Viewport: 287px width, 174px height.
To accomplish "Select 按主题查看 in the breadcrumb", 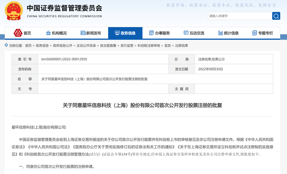I will click(x=108, y=45).
